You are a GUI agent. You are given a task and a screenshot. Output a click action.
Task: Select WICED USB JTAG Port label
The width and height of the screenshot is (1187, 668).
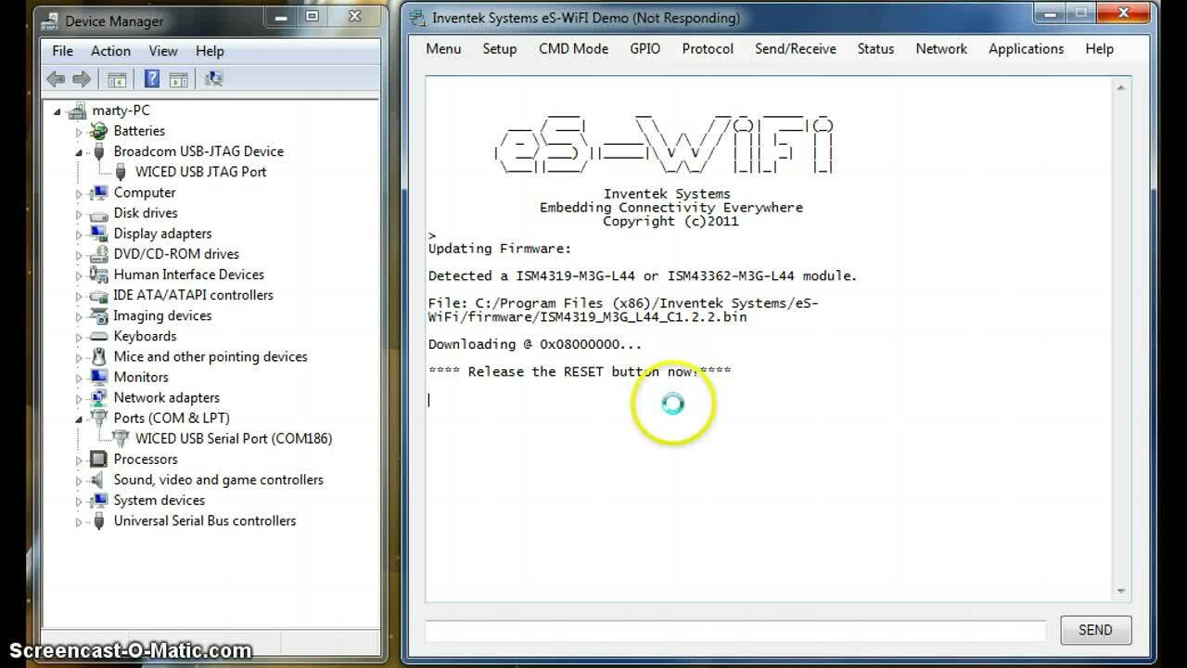(x=201, y=172)
